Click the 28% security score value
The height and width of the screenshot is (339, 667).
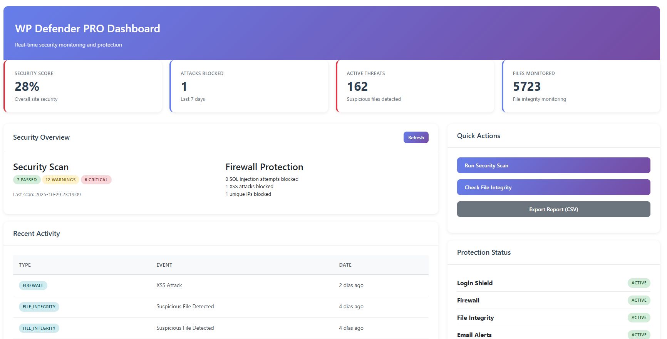click(27, 87)
